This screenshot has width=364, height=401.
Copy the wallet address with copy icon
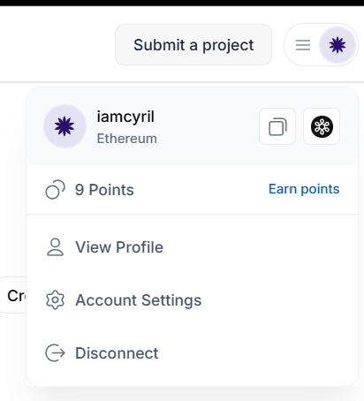click(277, 126)
